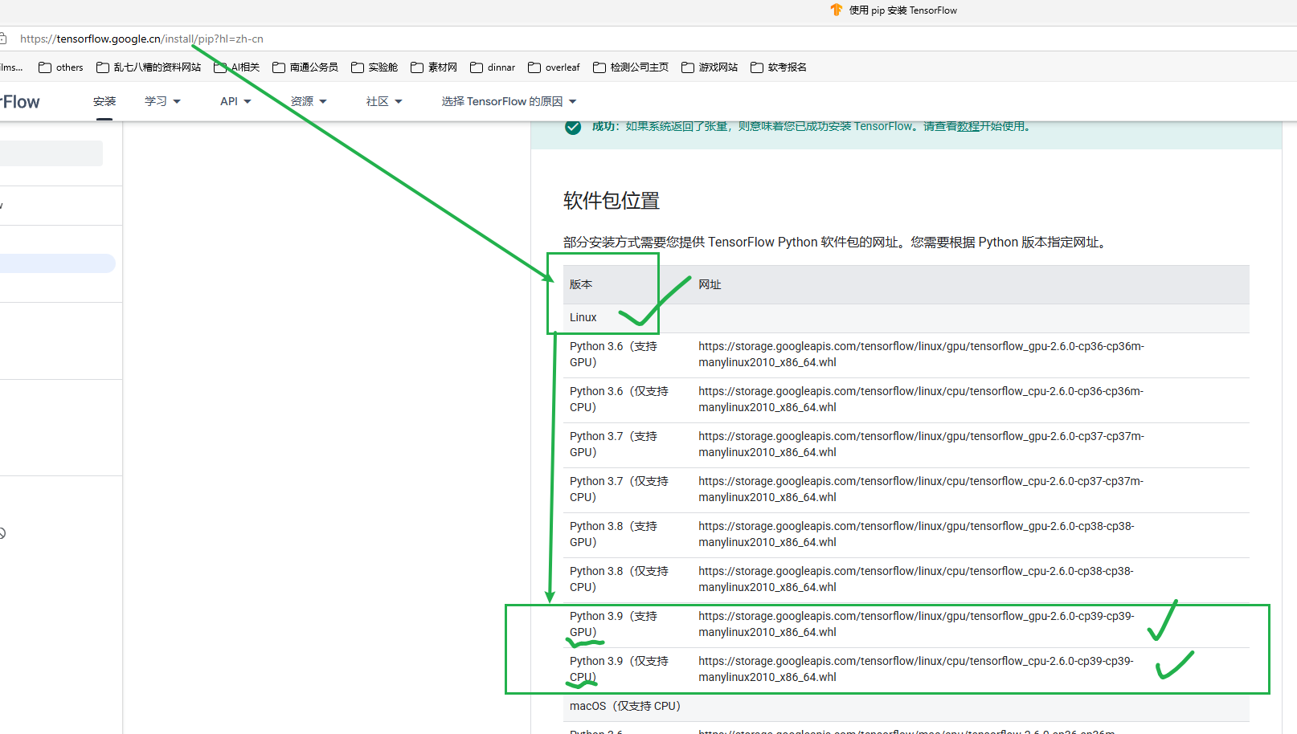Open the 素材网 bookmark folder
The height and width of the screenshot is (734, 1297).
tap(434, 67)
